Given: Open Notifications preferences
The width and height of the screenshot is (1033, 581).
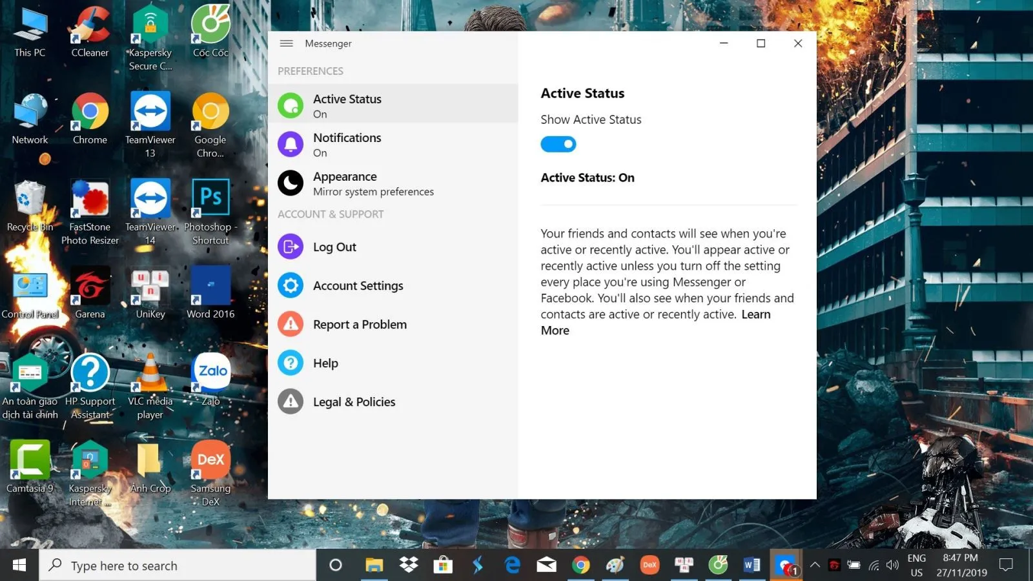Looking at the screenshot, I should pos(393,144).
